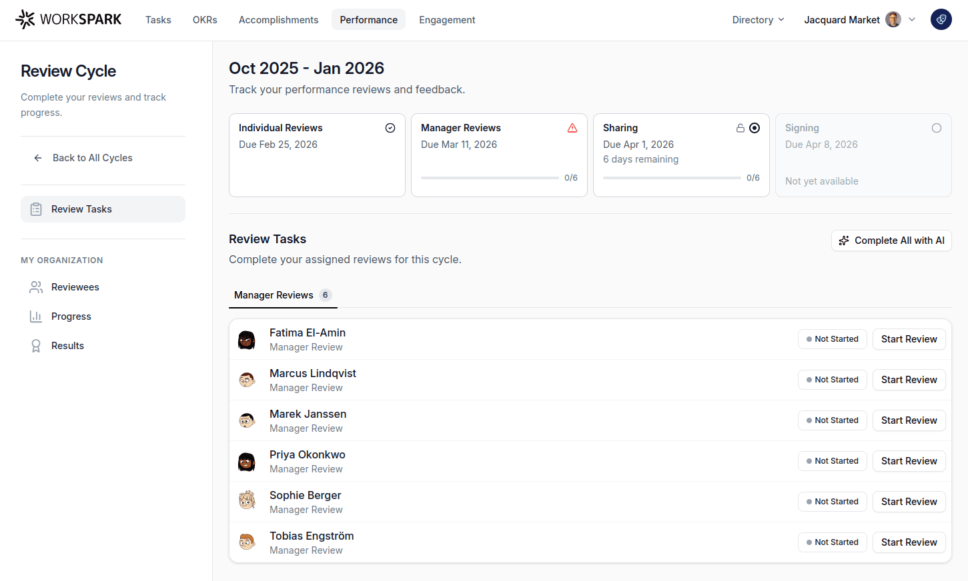Viewport: 968px width, 581px height.
Task: Click Fatima El-Amin's avatar picture
Action: coord(246,339)
